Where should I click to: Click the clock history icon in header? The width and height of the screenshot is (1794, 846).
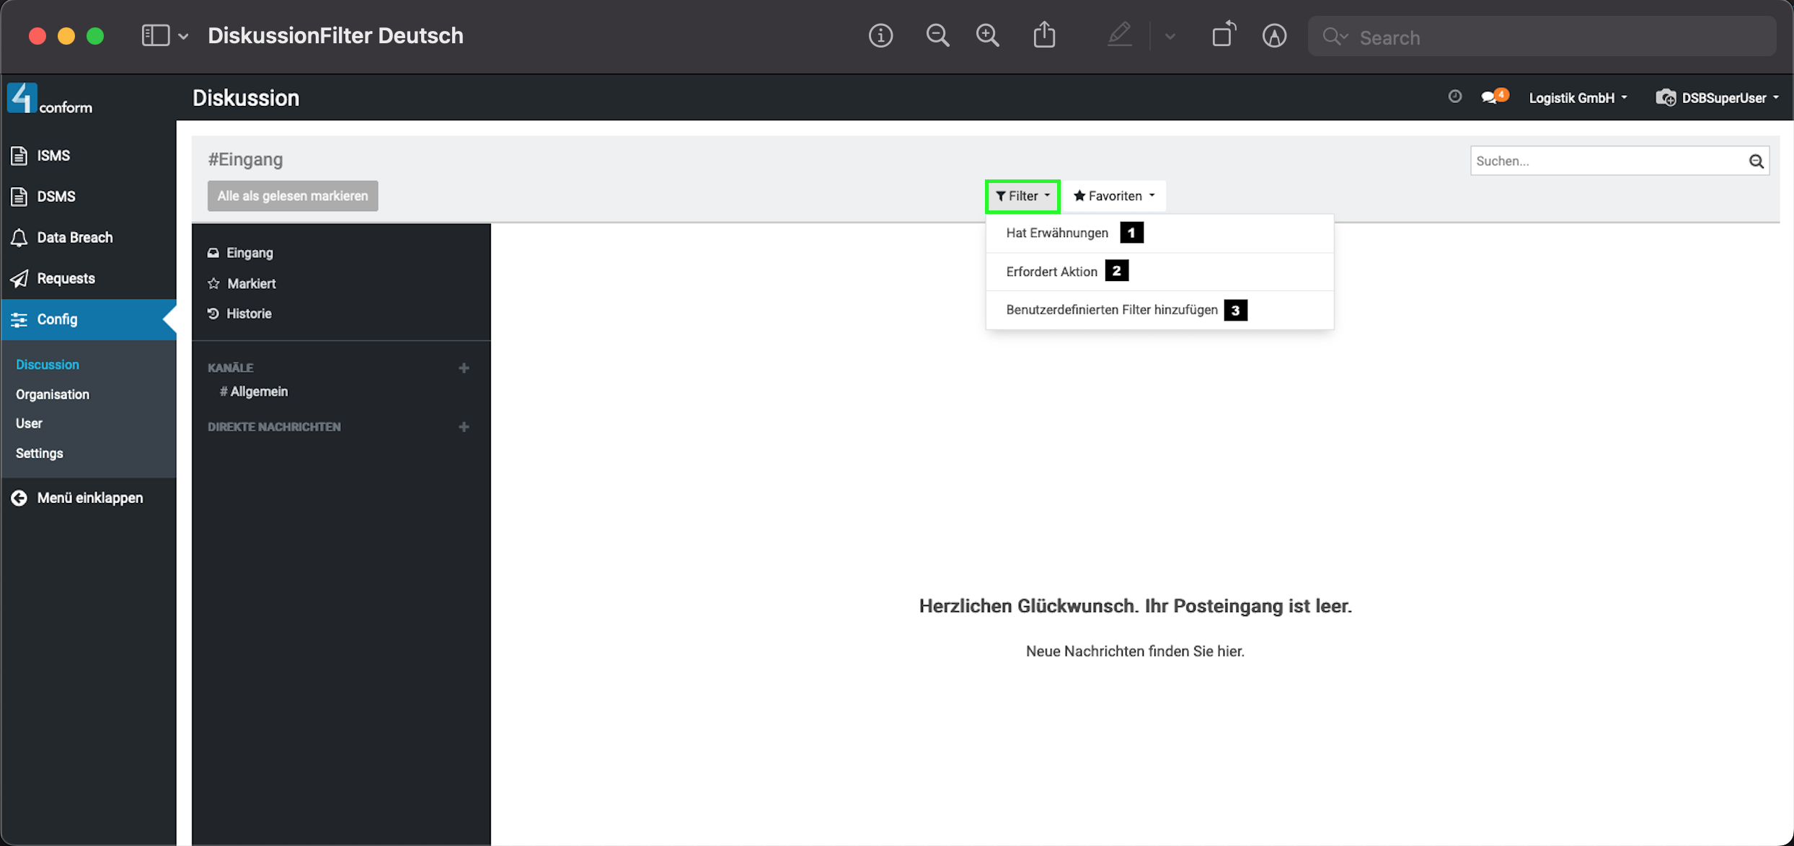click(1454, 97)
